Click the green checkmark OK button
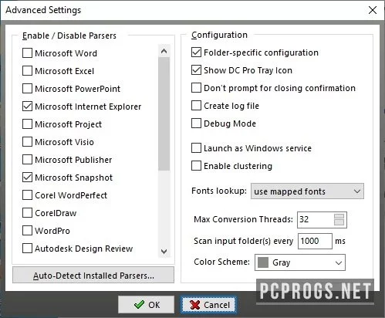385x318 pixels. pos(146,305)
